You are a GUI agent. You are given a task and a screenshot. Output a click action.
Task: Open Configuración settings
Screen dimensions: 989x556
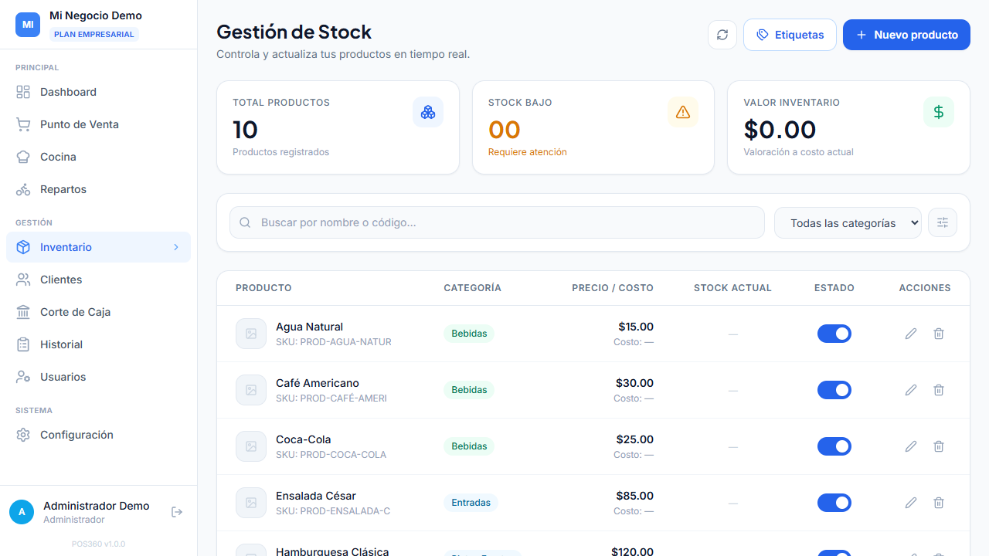tap(98, 435)
